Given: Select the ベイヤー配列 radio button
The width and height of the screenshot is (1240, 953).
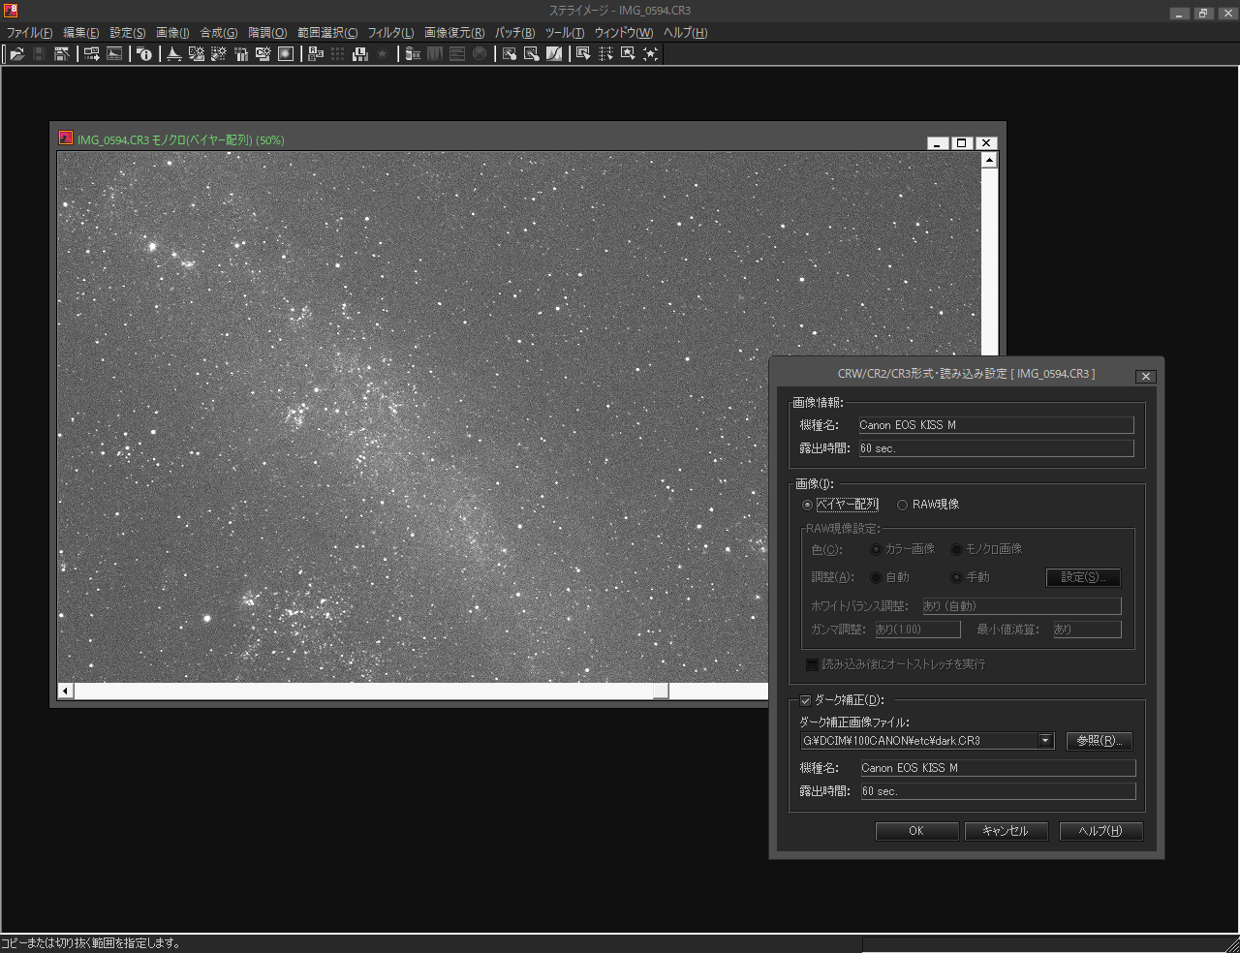Looking at the screenshot, I should (x=807, y=505).
